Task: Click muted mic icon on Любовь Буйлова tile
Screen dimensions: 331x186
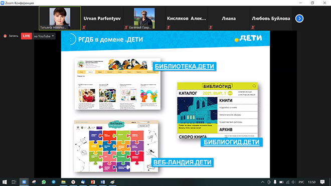Action: (253, 27)
